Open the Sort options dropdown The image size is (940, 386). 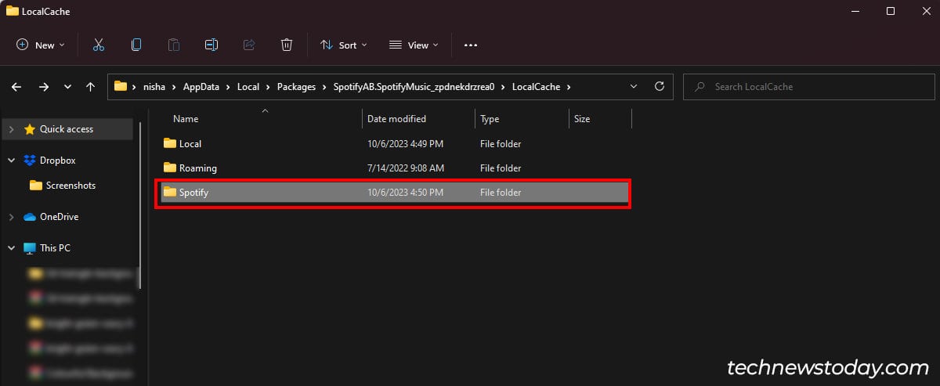coord(344,45)
